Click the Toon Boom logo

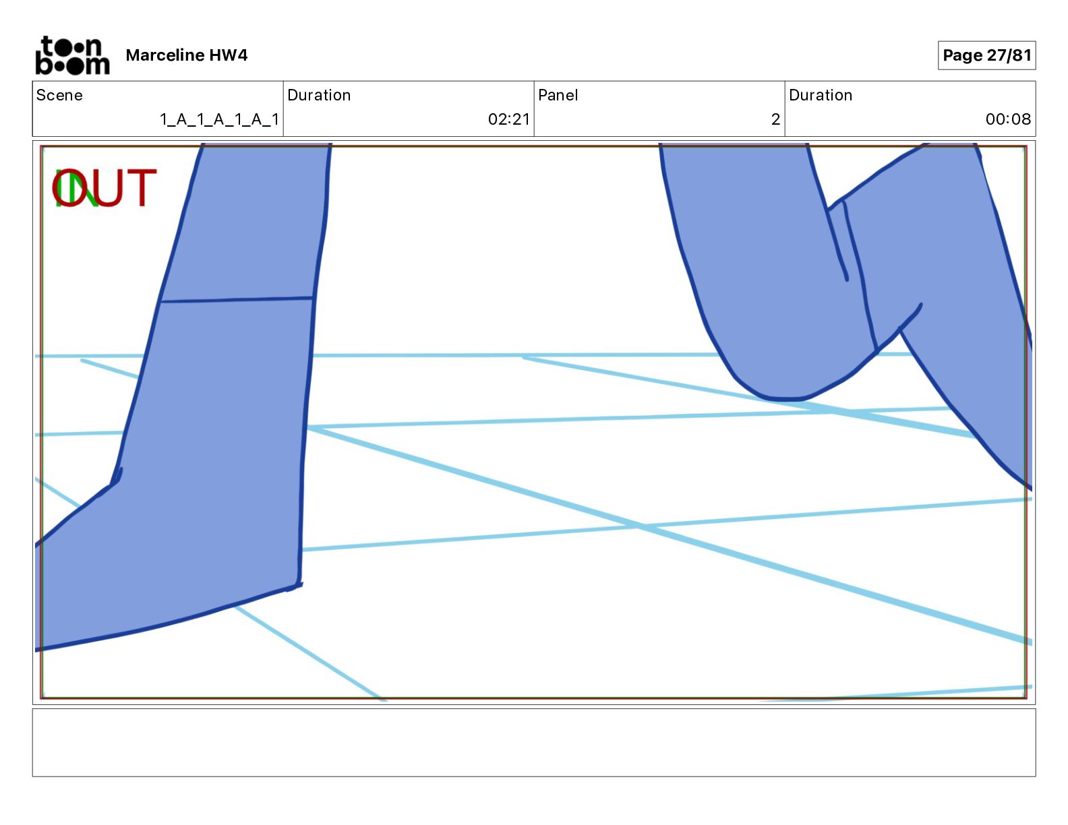coord(72,55)
